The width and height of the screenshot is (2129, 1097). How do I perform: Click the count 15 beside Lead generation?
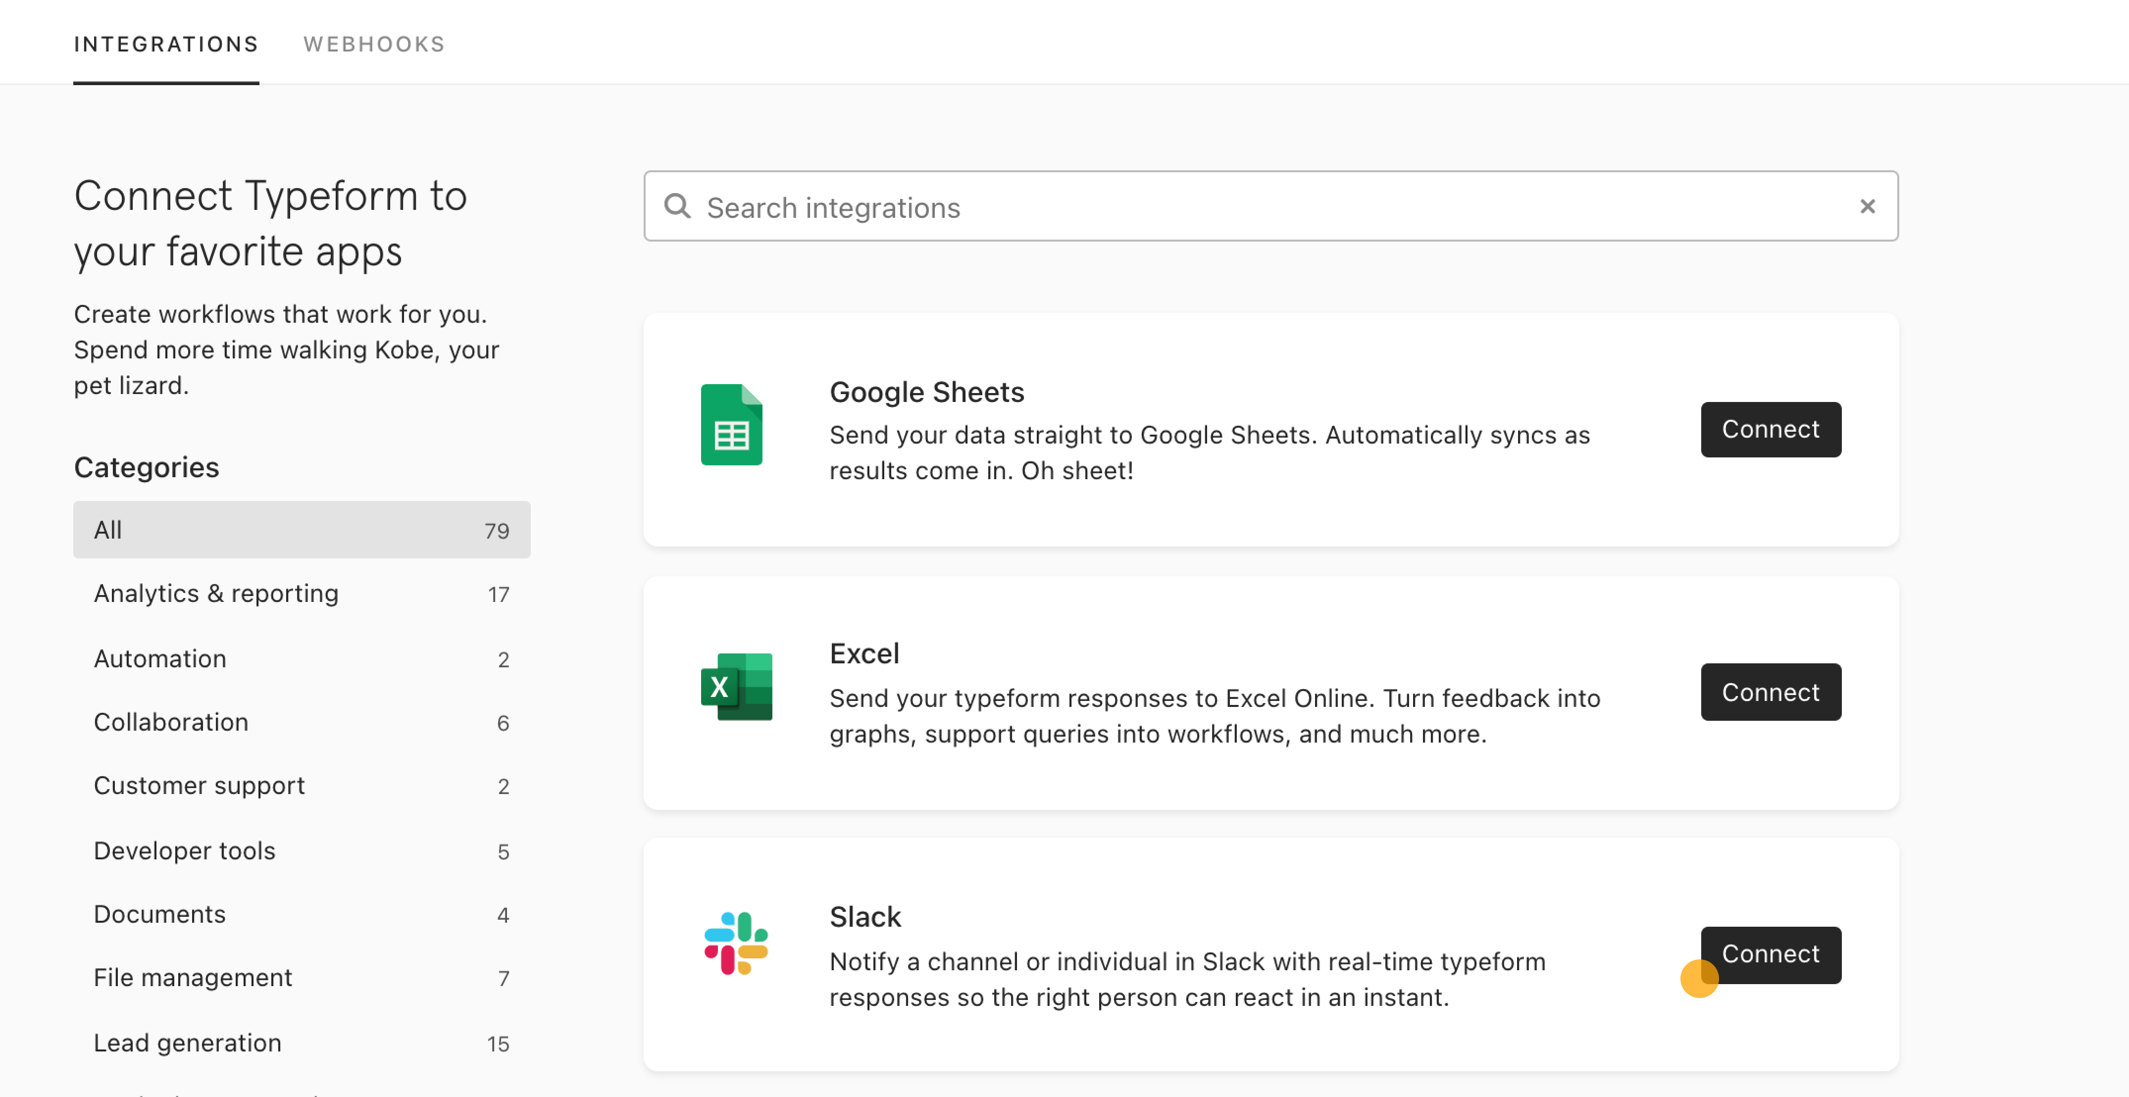tap(499, 1044)
